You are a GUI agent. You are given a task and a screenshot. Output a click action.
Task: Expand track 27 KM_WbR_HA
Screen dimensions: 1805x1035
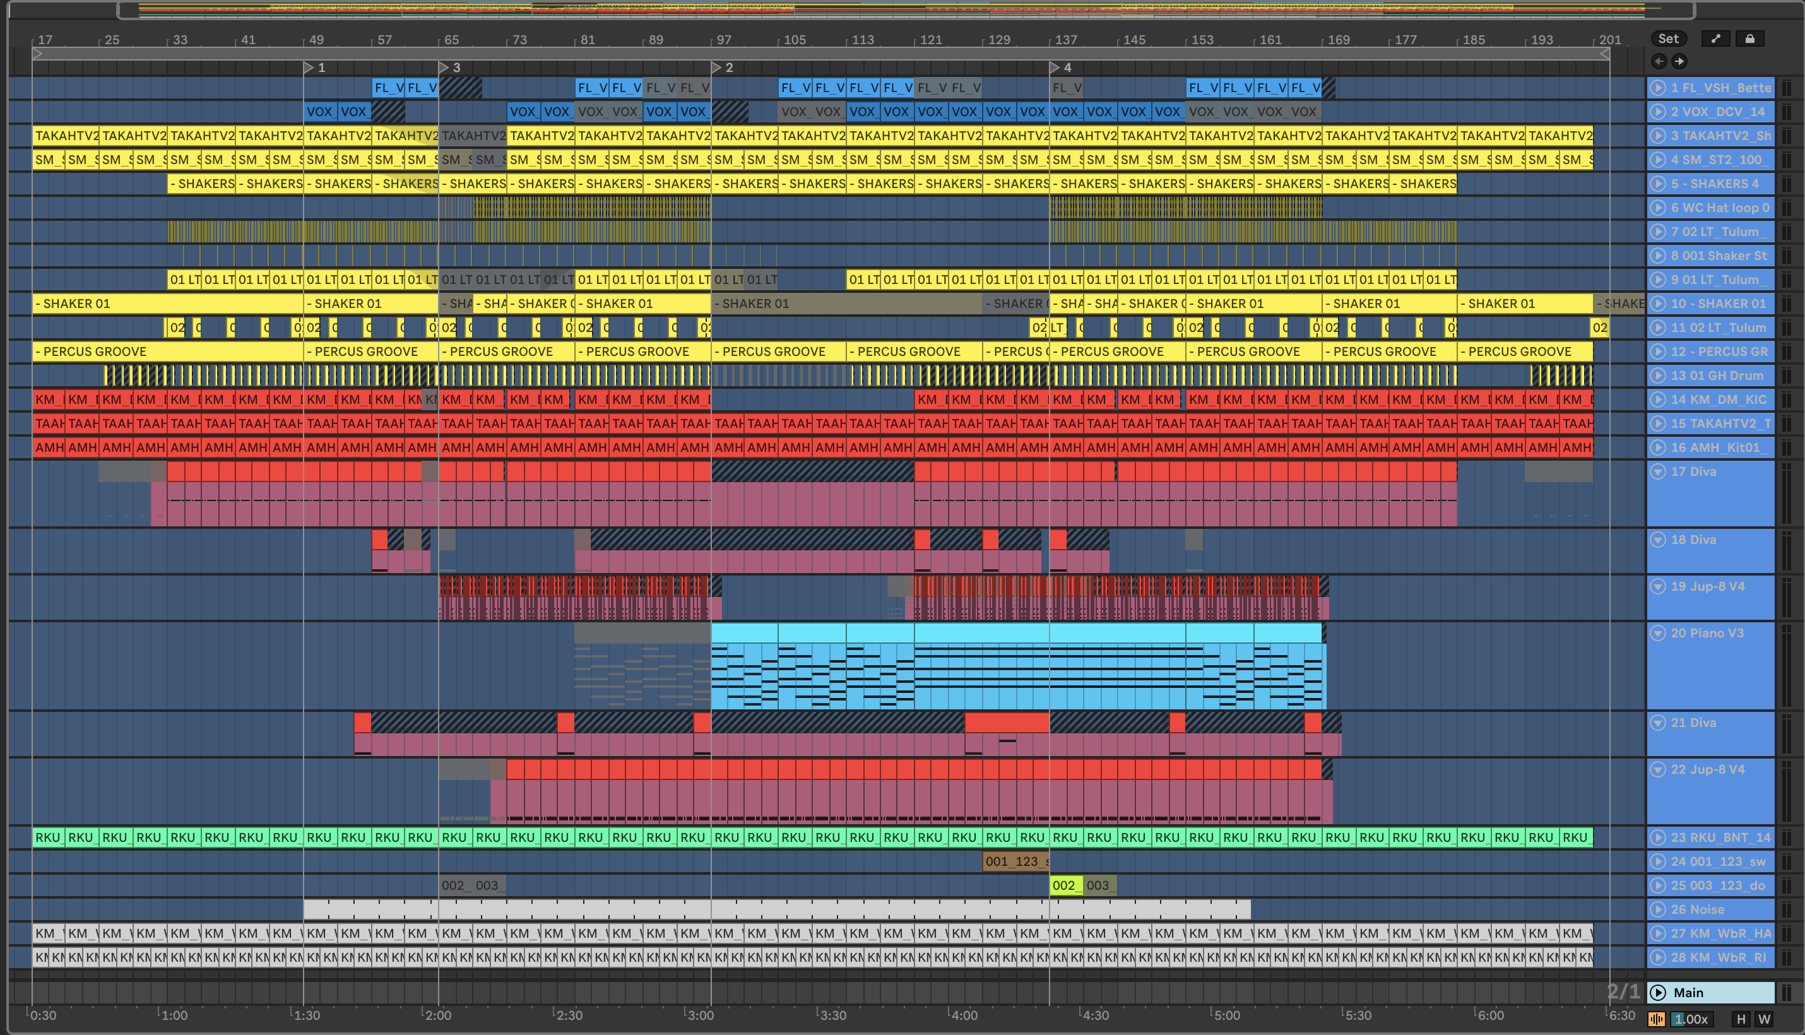[1658, 933]
